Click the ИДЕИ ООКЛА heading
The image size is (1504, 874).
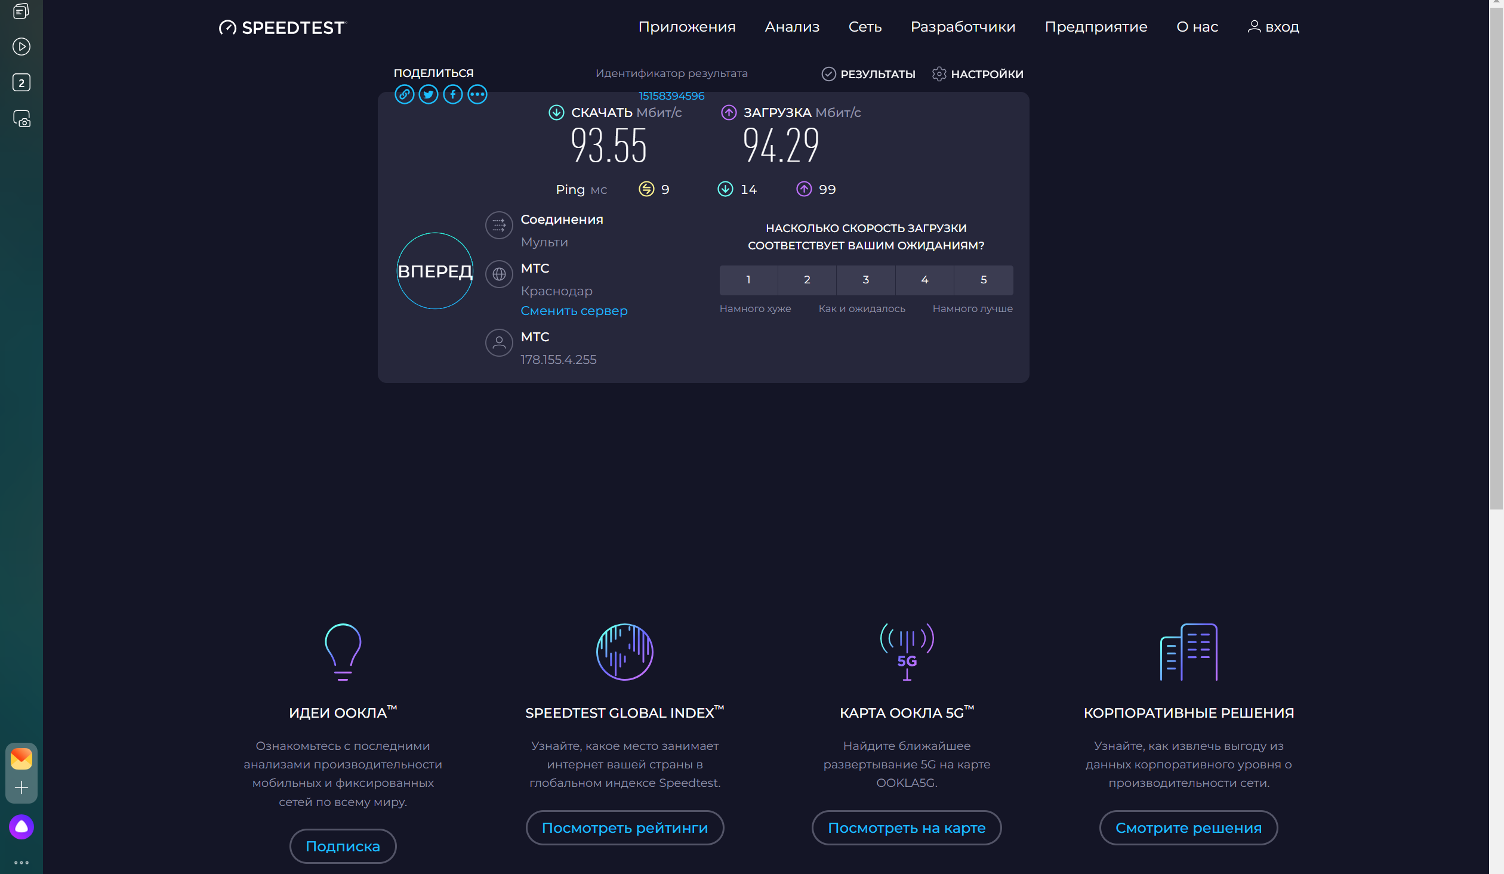[x=343, y=712]
